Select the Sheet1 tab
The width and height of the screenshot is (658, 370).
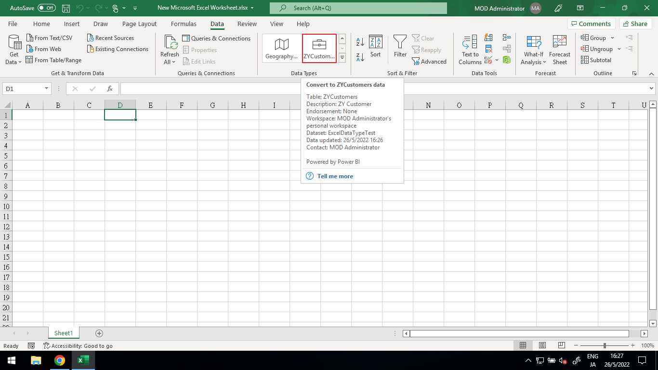pyautogui.click(x=64, y=333)
